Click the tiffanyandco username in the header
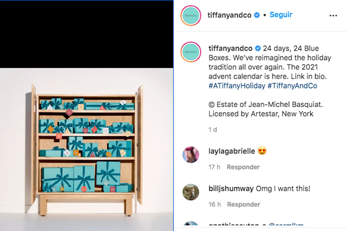 point(229,15)
